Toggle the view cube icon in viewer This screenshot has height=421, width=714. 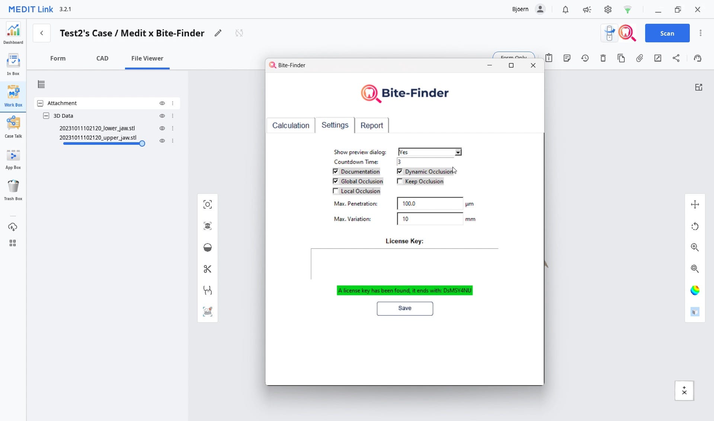pos(695,312)
